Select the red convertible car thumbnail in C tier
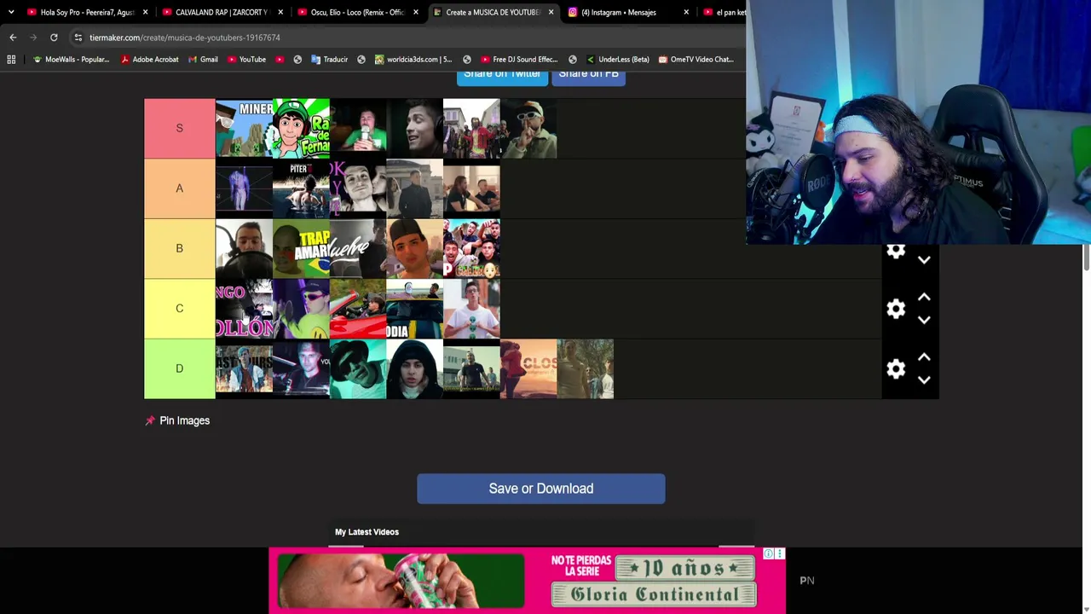The image size is (1091, 614). pyautogui.click(x=358, y=309)
